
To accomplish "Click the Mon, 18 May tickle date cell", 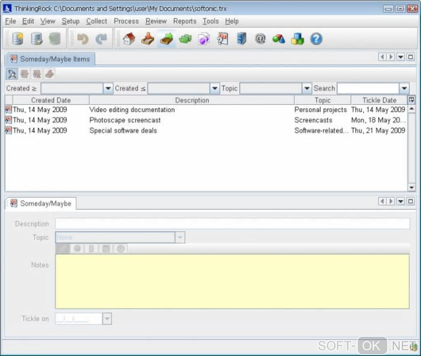I will click(x=378, y=120).
